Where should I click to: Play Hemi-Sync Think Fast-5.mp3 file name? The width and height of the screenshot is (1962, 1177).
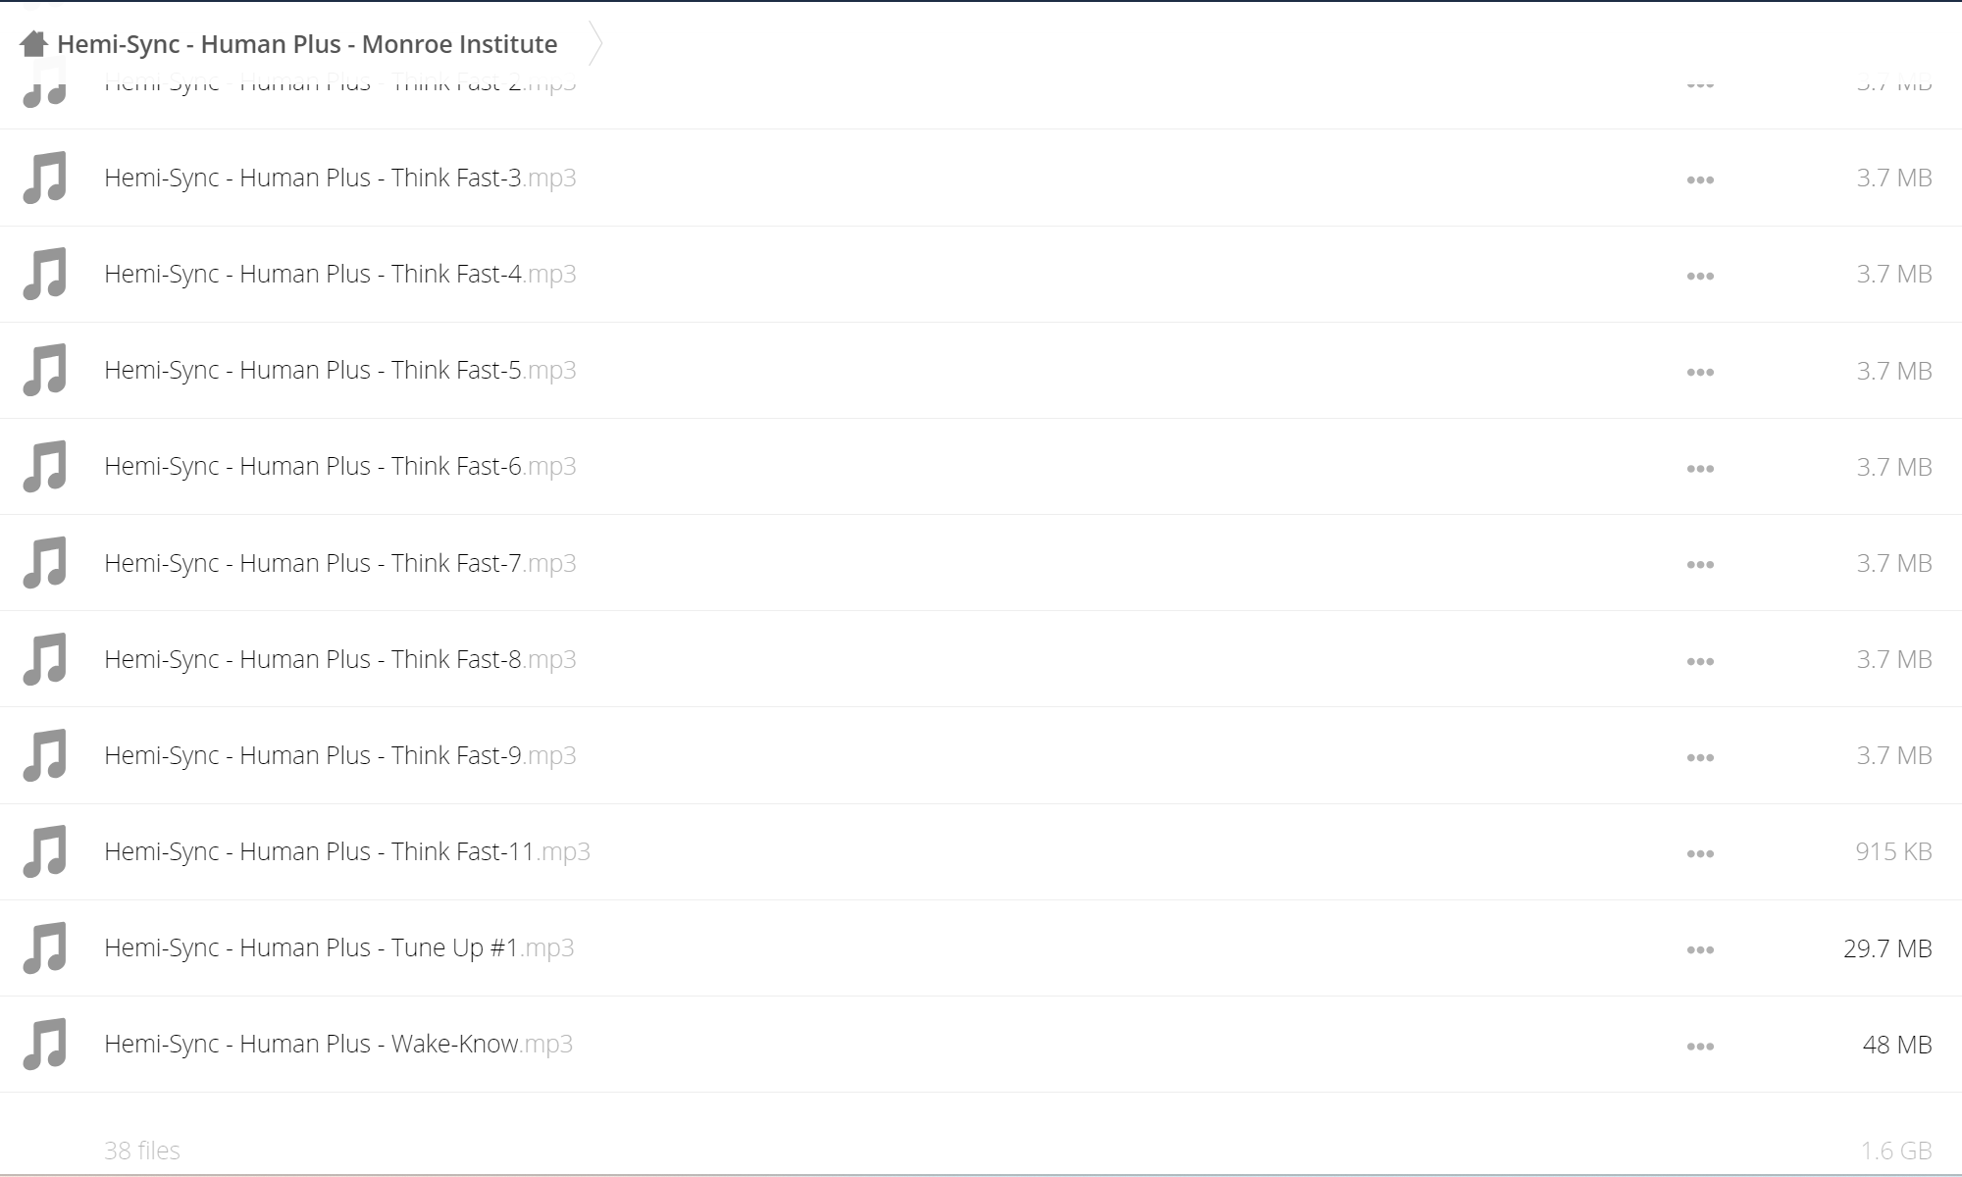pyautogui.click(x=340, y=370)
